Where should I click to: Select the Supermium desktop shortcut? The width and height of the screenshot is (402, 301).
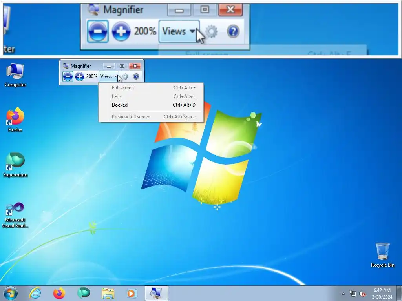15,165
